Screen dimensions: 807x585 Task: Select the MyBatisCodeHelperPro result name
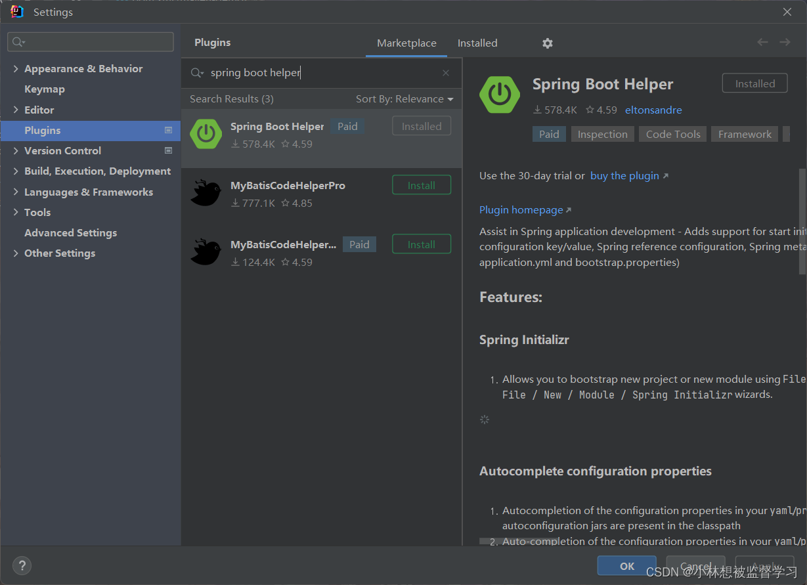288,185
